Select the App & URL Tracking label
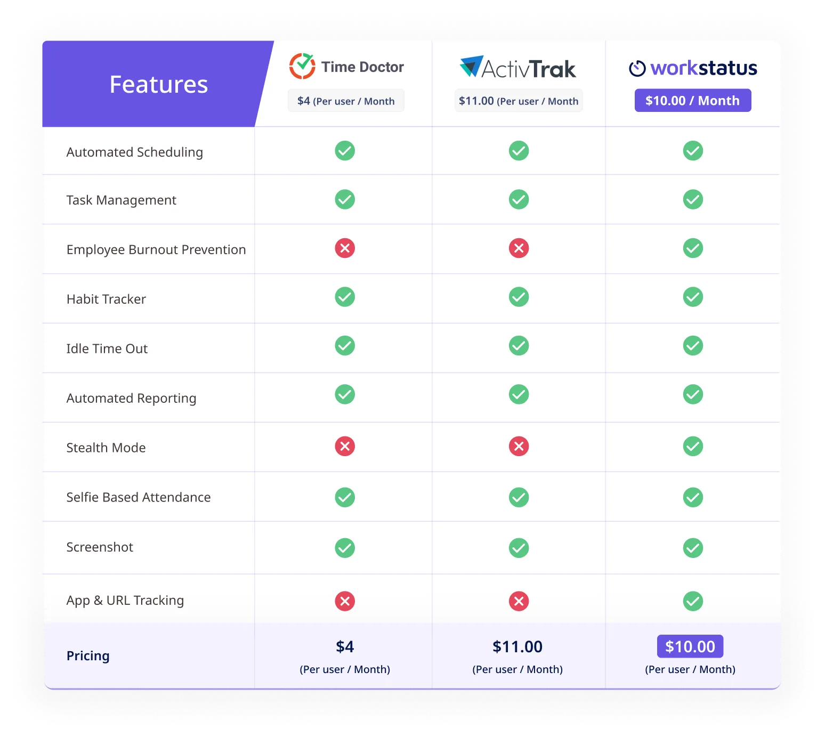 pos(125,601)
